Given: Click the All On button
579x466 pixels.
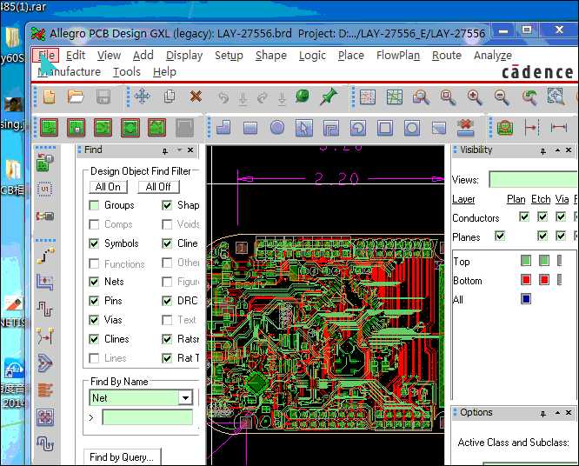Looking at the screenshot, I should (x=108, y=187).
